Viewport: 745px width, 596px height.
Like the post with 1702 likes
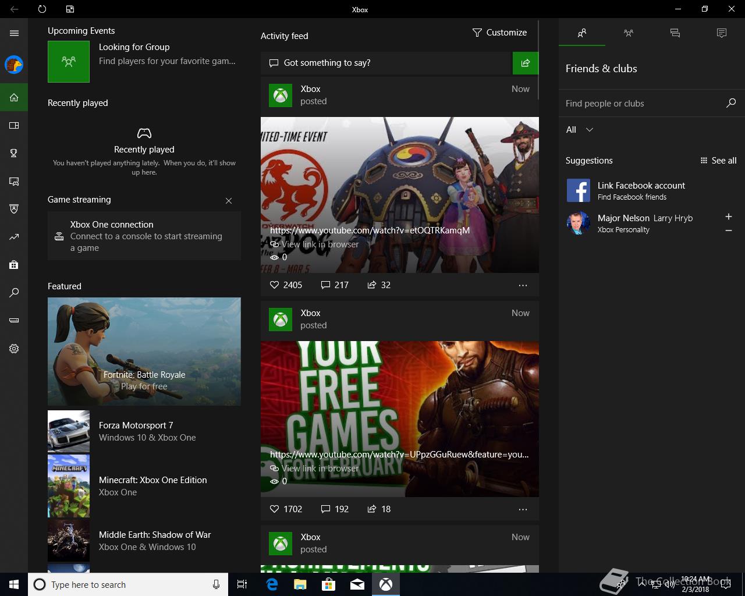(286, 509)
